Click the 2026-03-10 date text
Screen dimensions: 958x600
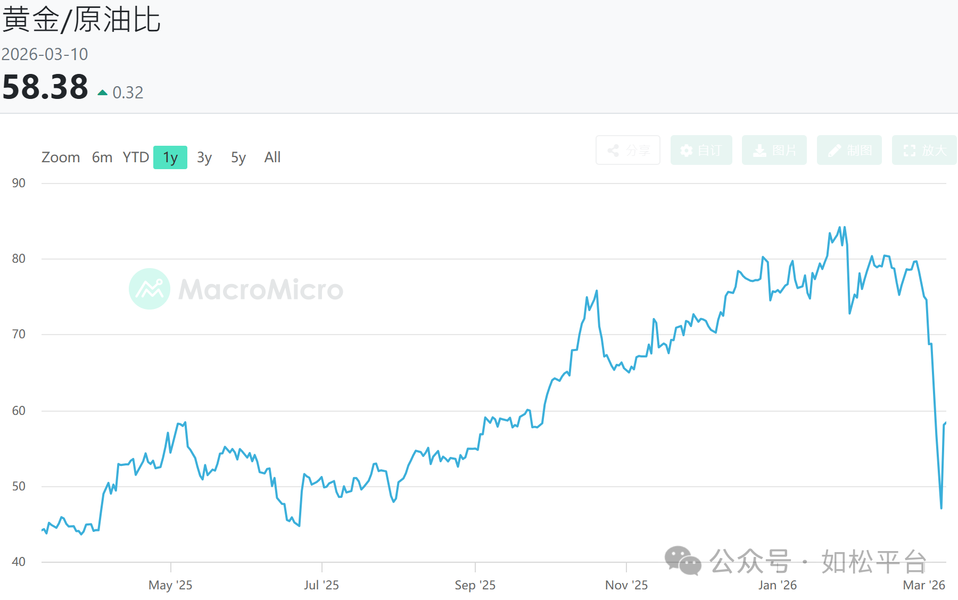[45, 54]
